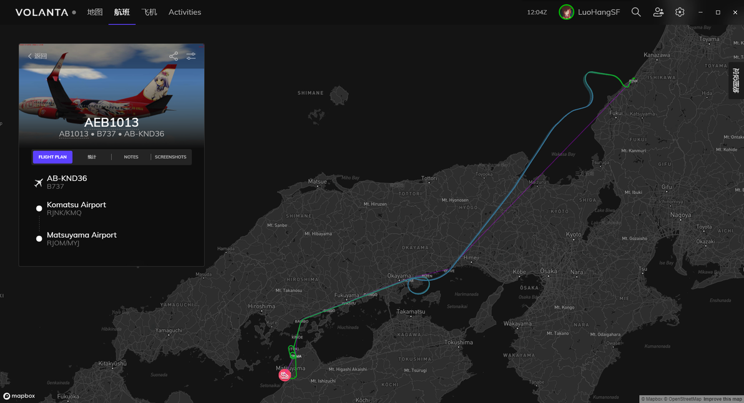Click the Volanta logo
744x403 pixels.
42,12
